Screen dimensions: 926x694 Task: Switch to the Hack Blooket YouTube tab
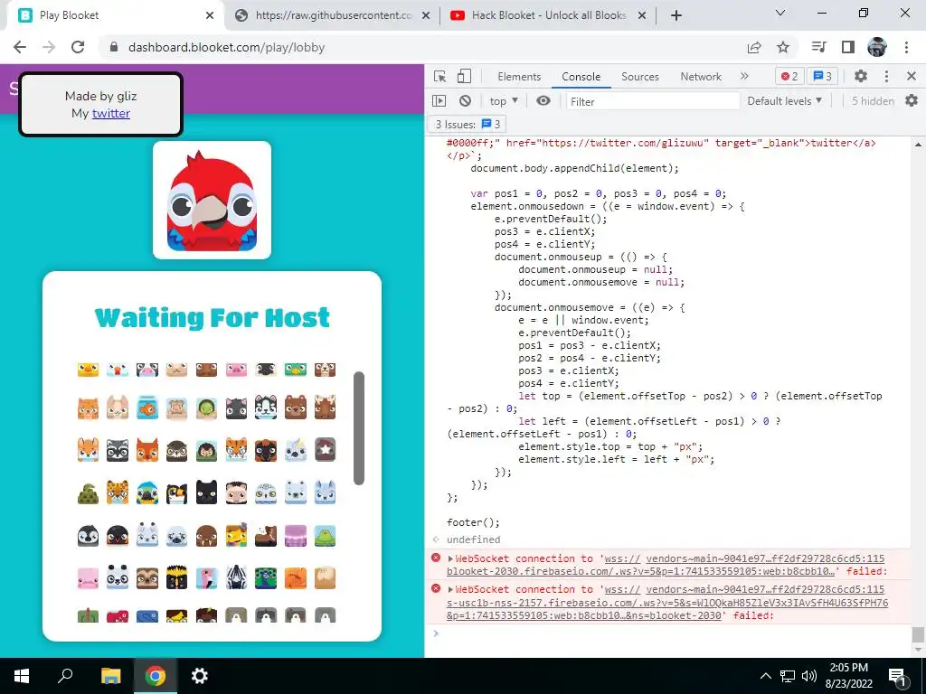(x=548, y=15)
